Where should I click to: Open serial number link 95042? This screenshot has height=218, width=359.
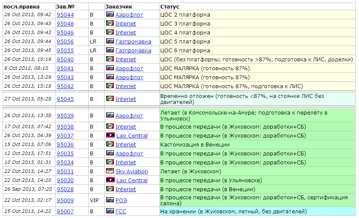tap(65, 86)
